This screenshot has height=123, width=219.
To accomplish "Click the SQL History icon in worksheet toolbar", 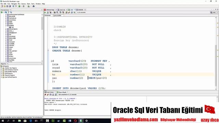I will 72,12.
